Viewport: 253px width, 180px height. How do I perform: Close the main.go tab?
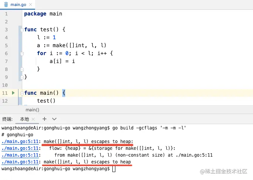(x=31, y=5)
